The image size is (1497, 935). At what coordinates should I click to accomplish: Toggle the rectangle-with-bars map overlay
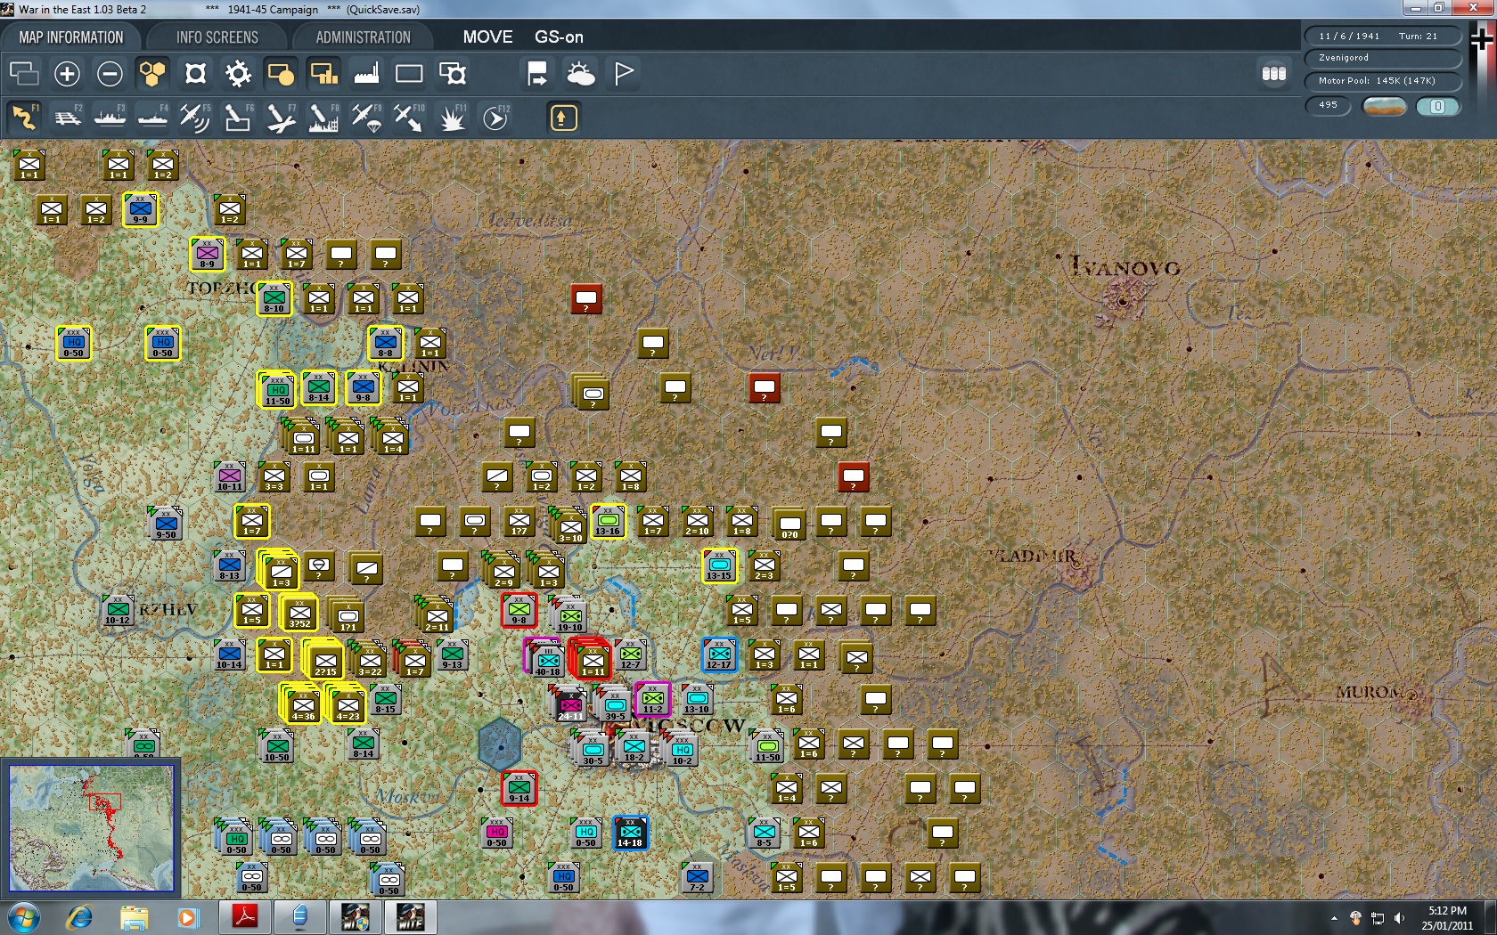323,73
